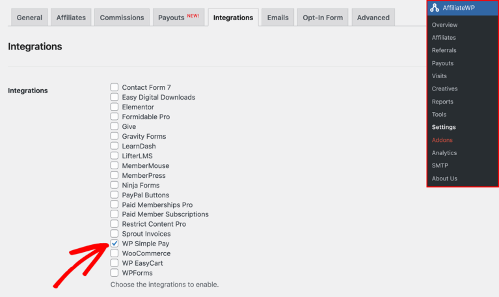Go to the Payouts tab
This screenshot has width=499, height=297.
(178, 18)
